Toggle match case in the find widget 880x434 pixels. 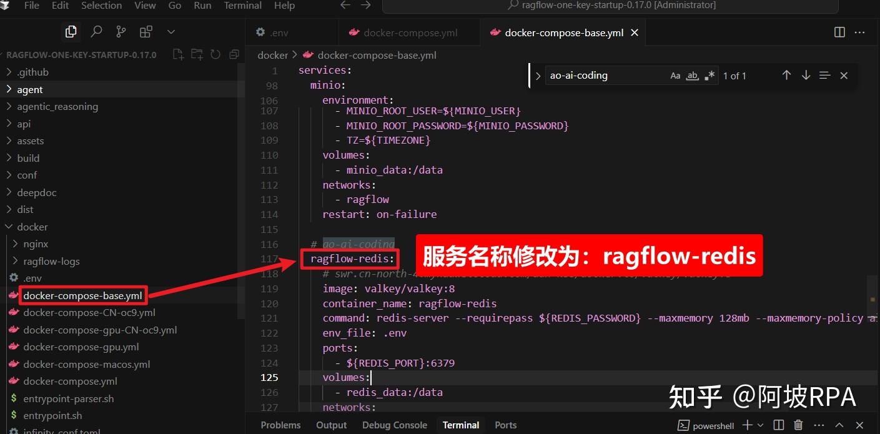[x=675, y=75]
